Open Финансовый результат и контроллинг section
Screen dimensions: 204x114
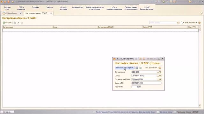pos(95,8)
